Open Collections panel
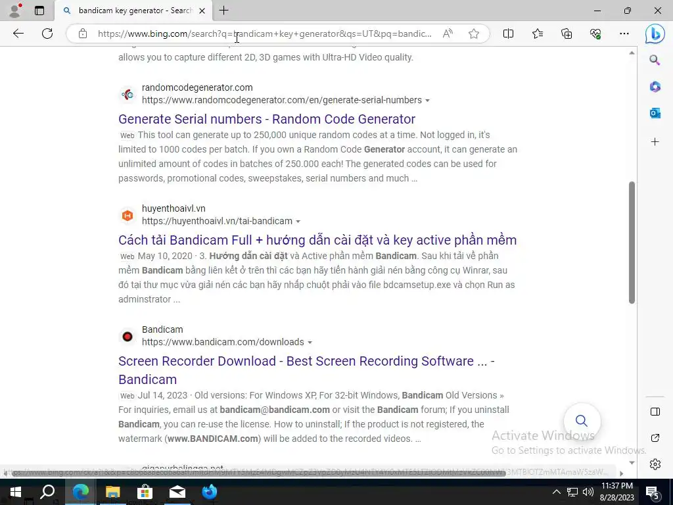The image size is (673, 505). [x=567, y=34]
